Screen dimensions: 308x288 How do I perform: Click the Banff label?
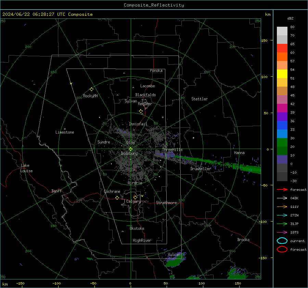[56, 191]
